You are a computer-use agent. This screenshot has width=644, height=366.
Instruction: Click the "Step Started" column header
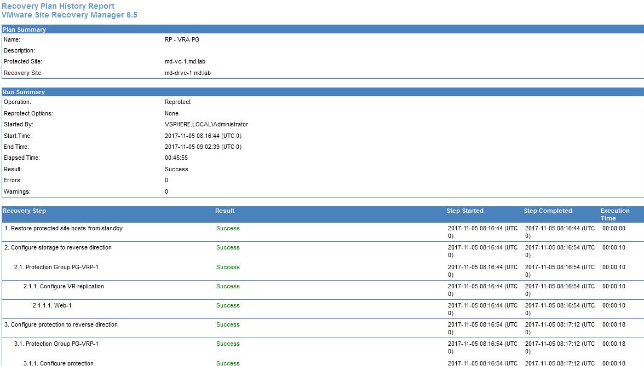click(465, 211)
